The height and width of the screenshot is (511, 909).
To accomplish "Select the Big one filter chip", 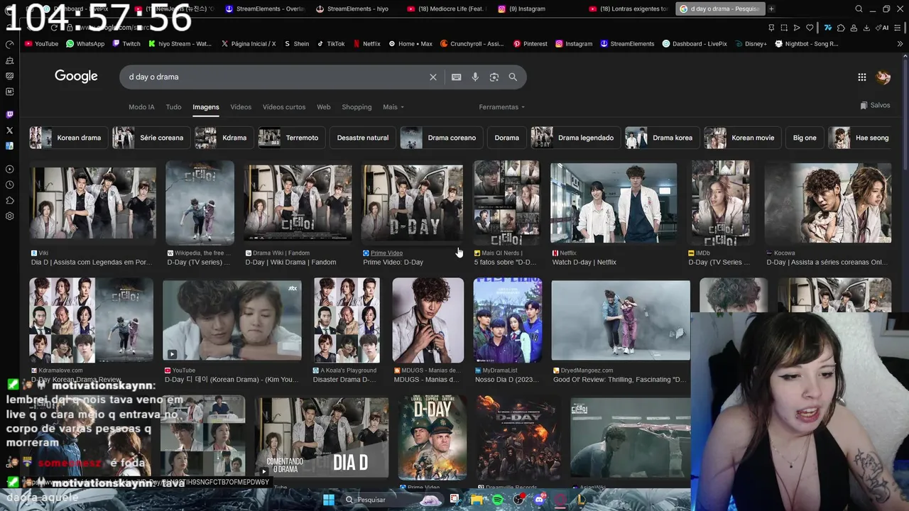I will tap(805, 138).
